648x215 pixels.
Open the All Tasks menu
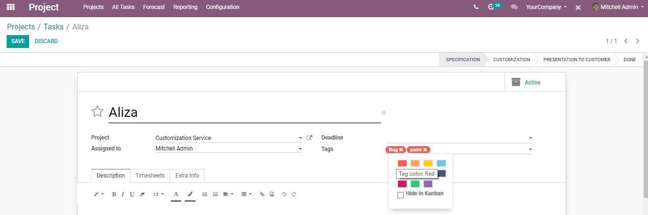coord(123,7)
